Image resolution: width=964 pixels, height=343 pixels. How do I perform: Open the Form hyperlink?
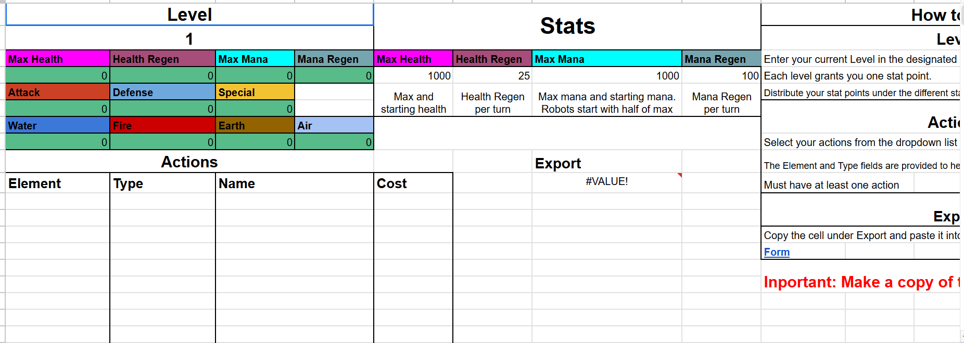click(777, 252)
